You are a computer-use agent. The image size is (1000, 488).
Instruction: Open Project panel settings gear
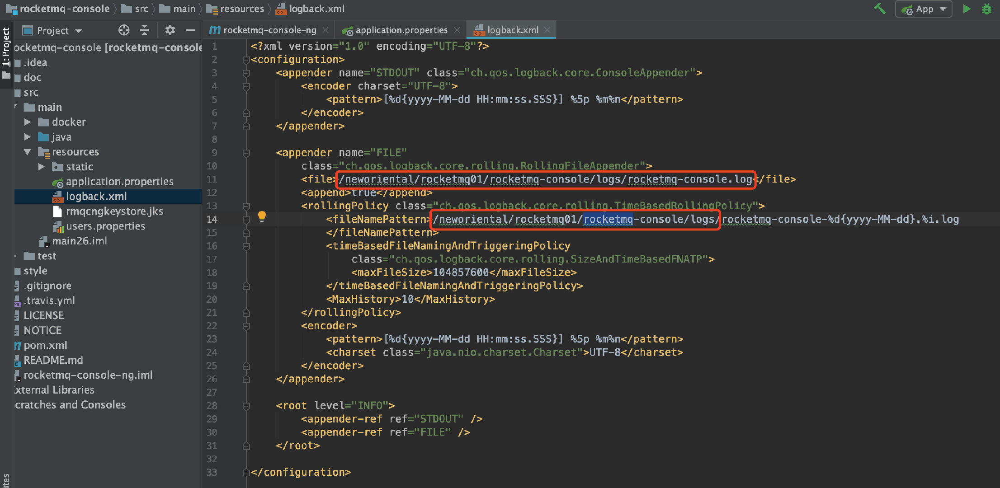coord(170,30)
